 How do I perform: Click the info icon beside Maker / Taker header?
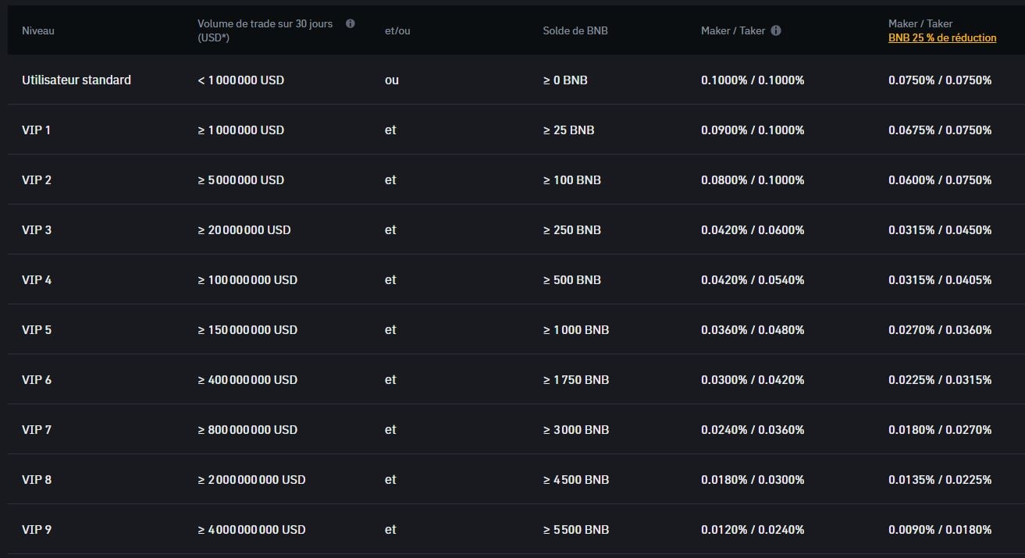[x=775, y=30]
